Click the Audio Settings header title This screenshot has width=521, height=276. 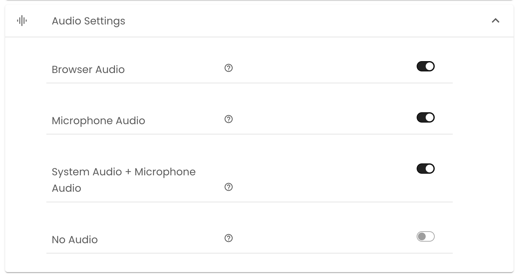[x=89, y=21]
